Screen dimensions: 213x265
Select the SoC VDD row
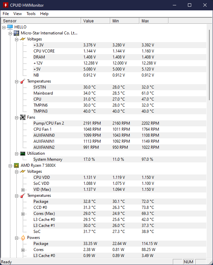tap(120, 183)
